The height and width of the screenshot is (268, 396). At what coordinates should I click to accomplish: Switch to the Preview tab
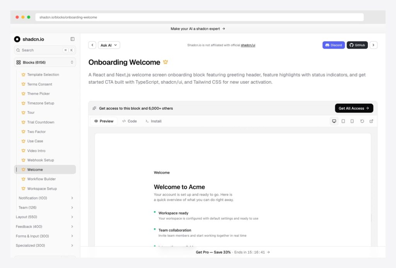[x=104, y=121]
